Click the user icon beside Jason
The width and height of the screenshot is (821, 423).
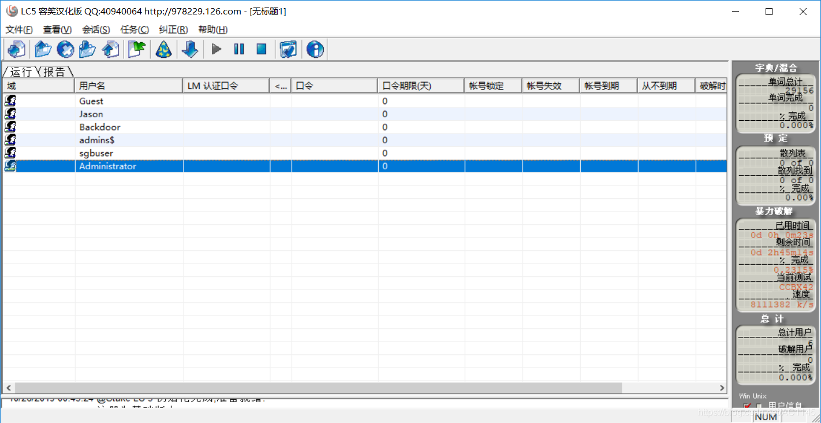pos(10,114)
